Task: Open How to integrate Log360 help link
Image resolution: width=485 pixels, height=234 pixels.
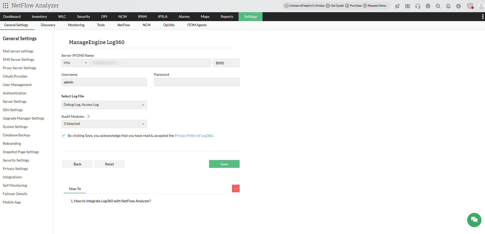Action: coord(113,201)
